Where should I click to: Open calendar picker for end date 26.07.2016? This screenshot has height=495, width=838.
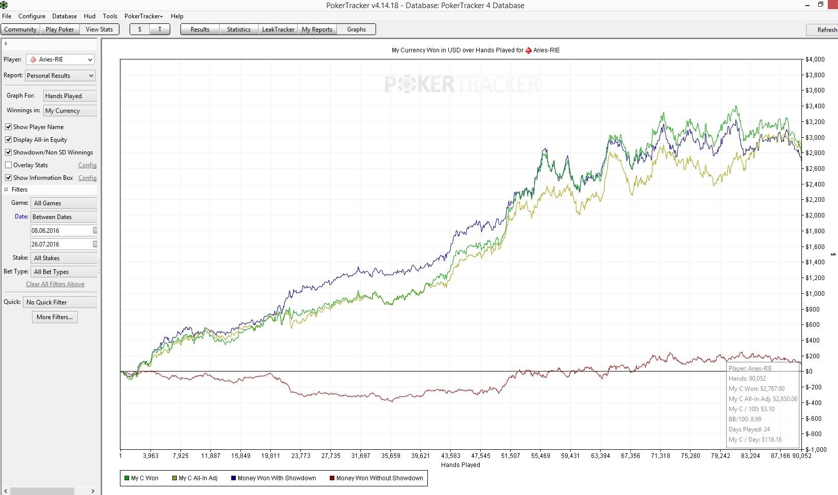(x=95, y=244)
